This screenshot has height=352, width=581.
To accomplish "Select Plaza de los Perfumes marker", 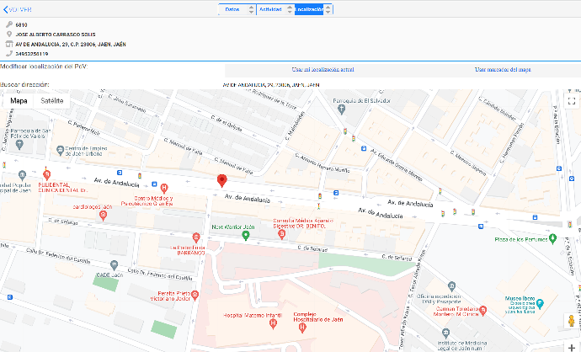I will click(x=552, y=238).
